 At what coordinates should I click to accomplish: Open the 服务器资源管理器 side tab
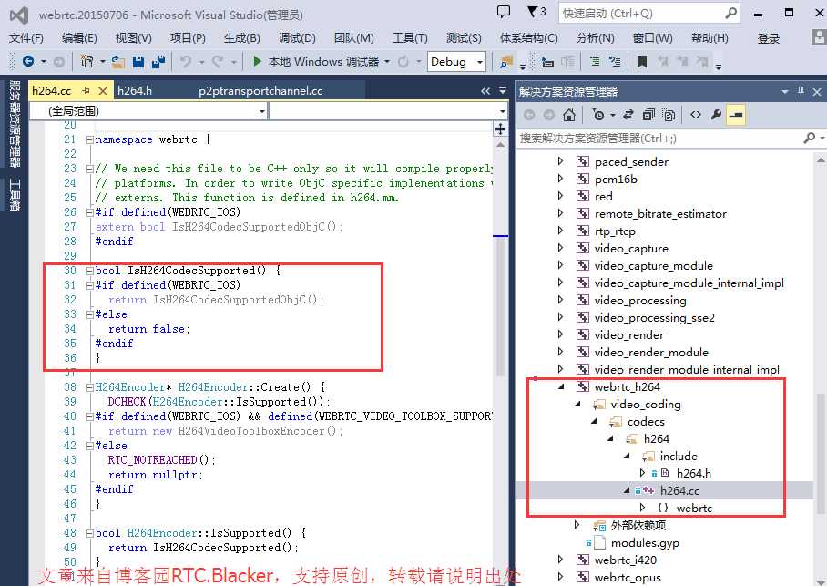point(15,123)
